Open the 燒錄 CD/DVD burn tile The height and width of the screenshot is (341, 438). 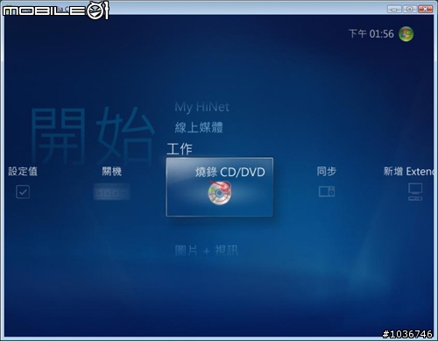220,187
